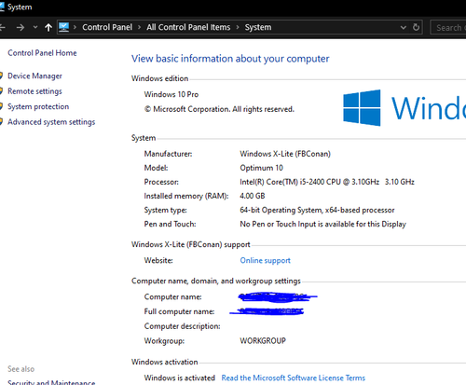
Task: Expand chevron after Control Panel breadcrumb
Action: [x=140, y=27]
